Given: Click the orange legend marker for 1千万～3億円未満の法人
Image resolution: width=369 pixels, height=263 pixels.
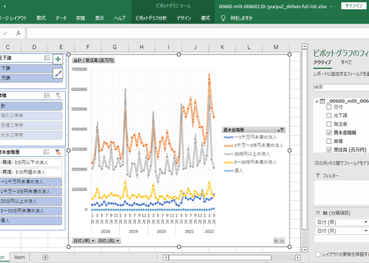Looking at the screenshot, I should coord(228,145).
